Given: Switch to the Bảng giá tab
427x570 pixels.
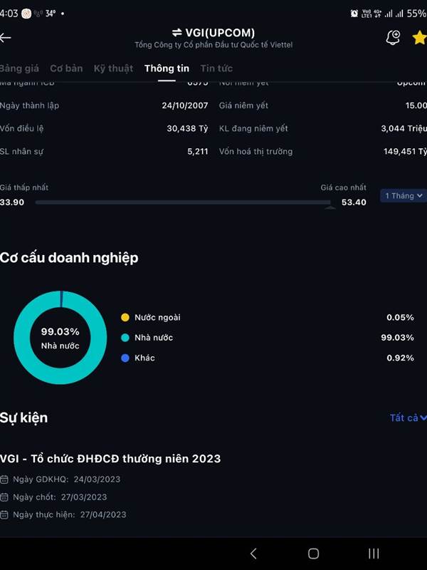Looking at the screenshot, I should [x=19, y=68].
